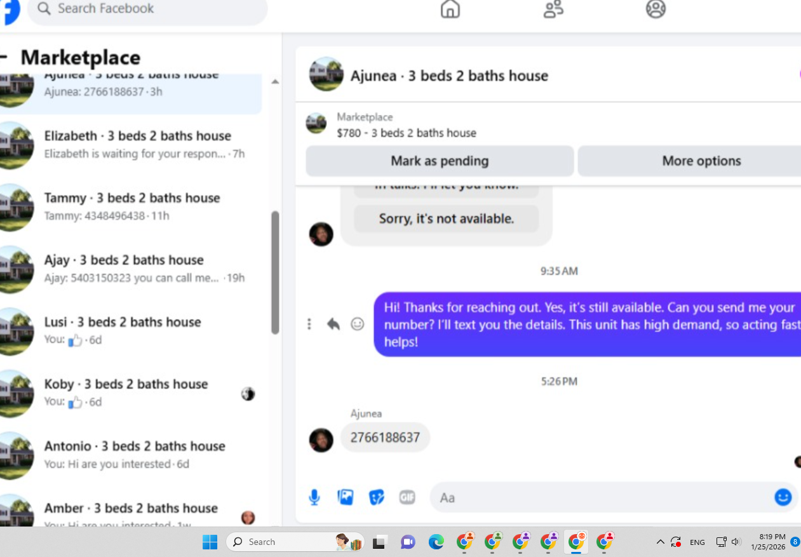This screenshot has height=557, width=801.
Task: Click the conversation list scrollbar thumb
Action: click(x=275, y=272)
